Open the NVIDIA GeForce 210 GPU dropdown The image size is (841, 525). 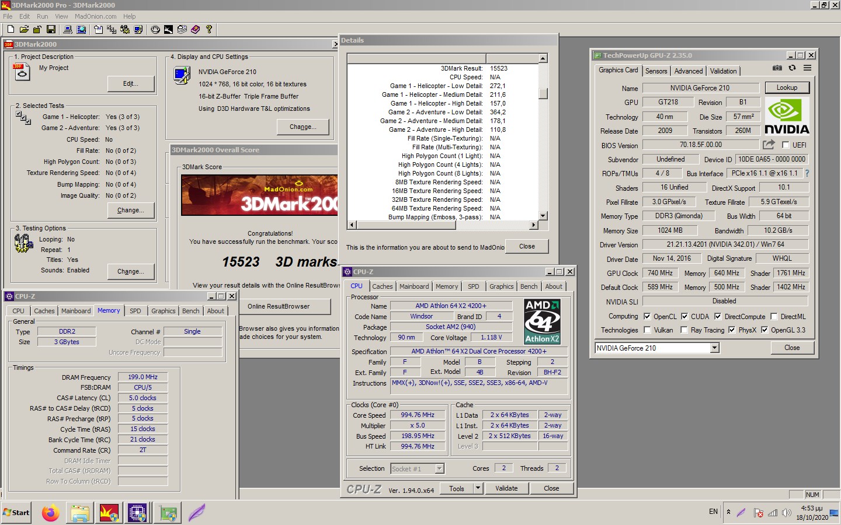[714, 348]
